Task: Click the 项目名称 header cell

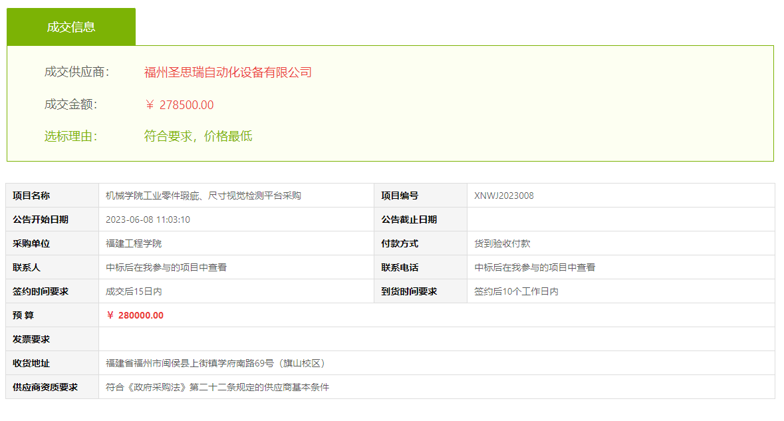Action: click(x=53, y=196)
